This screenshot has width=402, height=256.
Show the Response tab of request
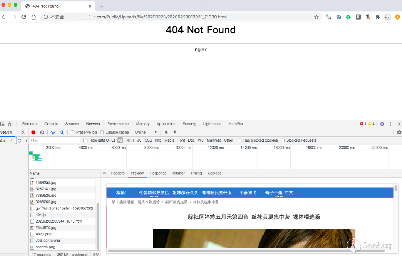158,173
